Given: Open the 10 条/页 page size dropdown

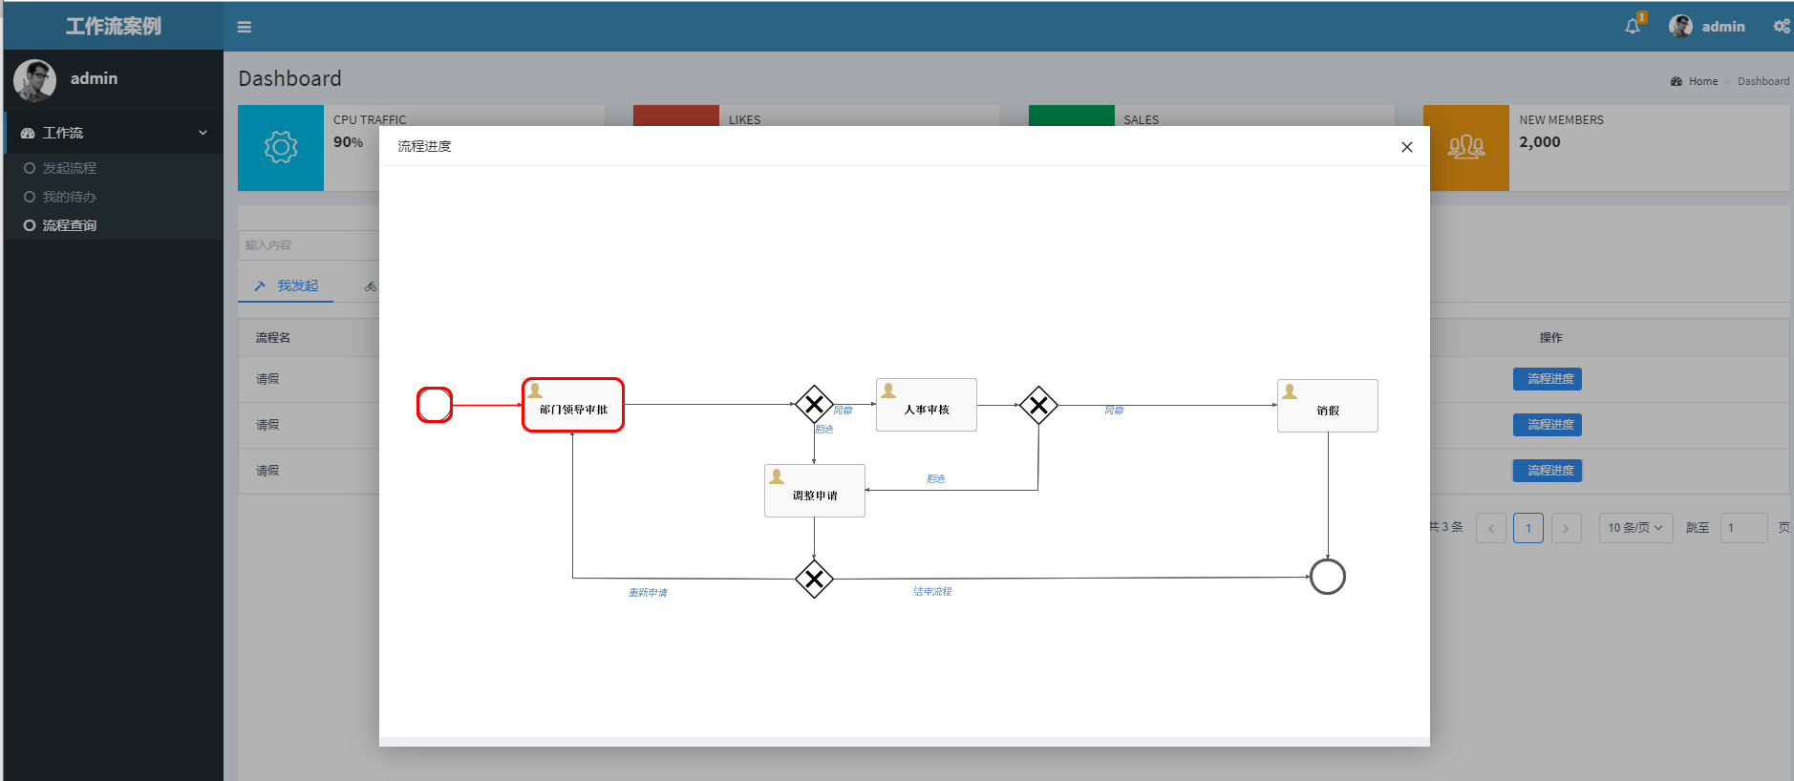Looking at the screenshot, I should (x=1636, y=528).
